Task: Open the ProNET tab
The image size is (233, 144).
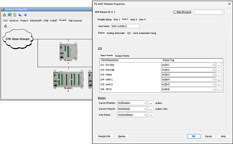Action: [54, 21]
